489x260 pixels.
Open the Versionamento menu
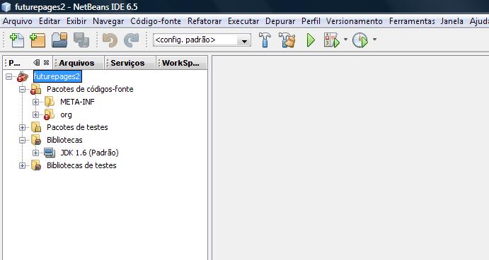coord(355,21)
